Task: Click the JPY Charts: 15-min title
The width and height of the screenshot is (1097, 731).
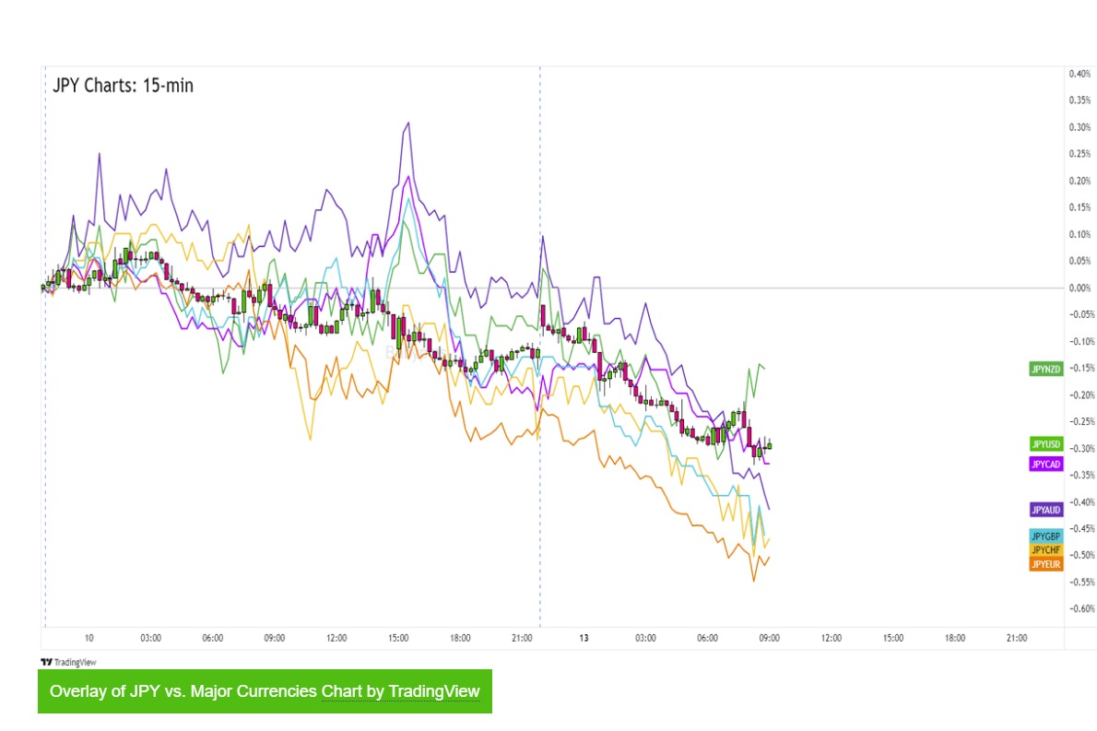Action: click(x=123, y=86)
